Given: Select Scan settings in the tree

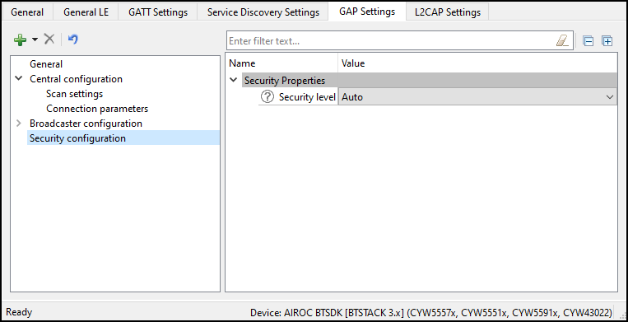Looking at the screenshot, I should pyautogui.click(x=75, y=94).
